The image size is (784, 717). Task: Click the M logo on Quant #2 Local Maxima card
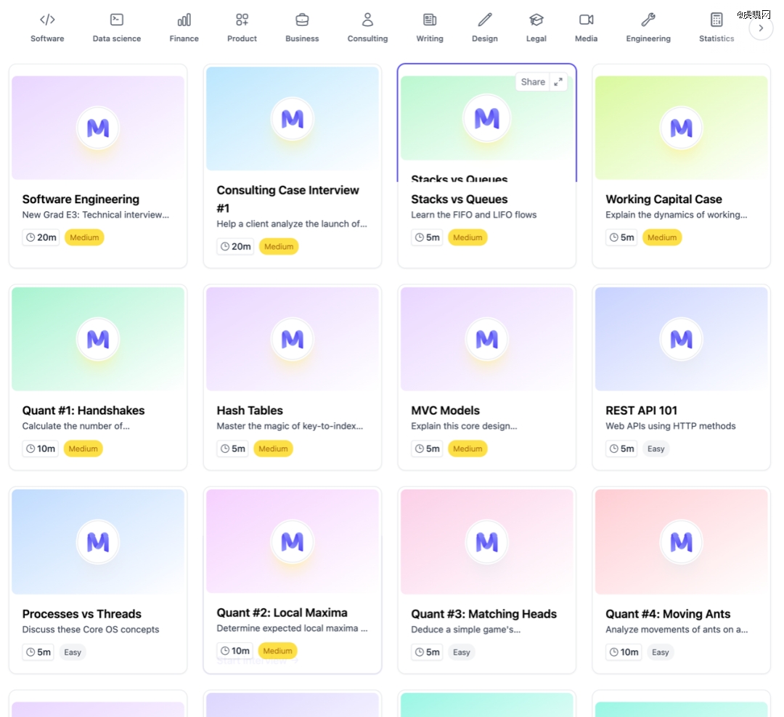pyautogui.click(x=293, y=542)
